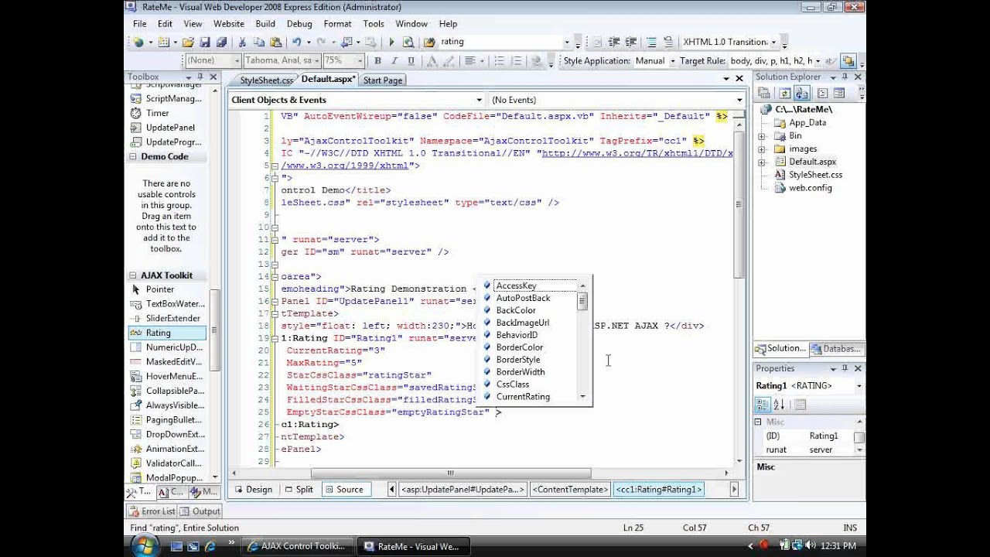The height and width of the screenshot is (557, 990).
Task: Expand the Bin folder in Solution Explorer
Action: pyautogui.click(x=762, y=135)
